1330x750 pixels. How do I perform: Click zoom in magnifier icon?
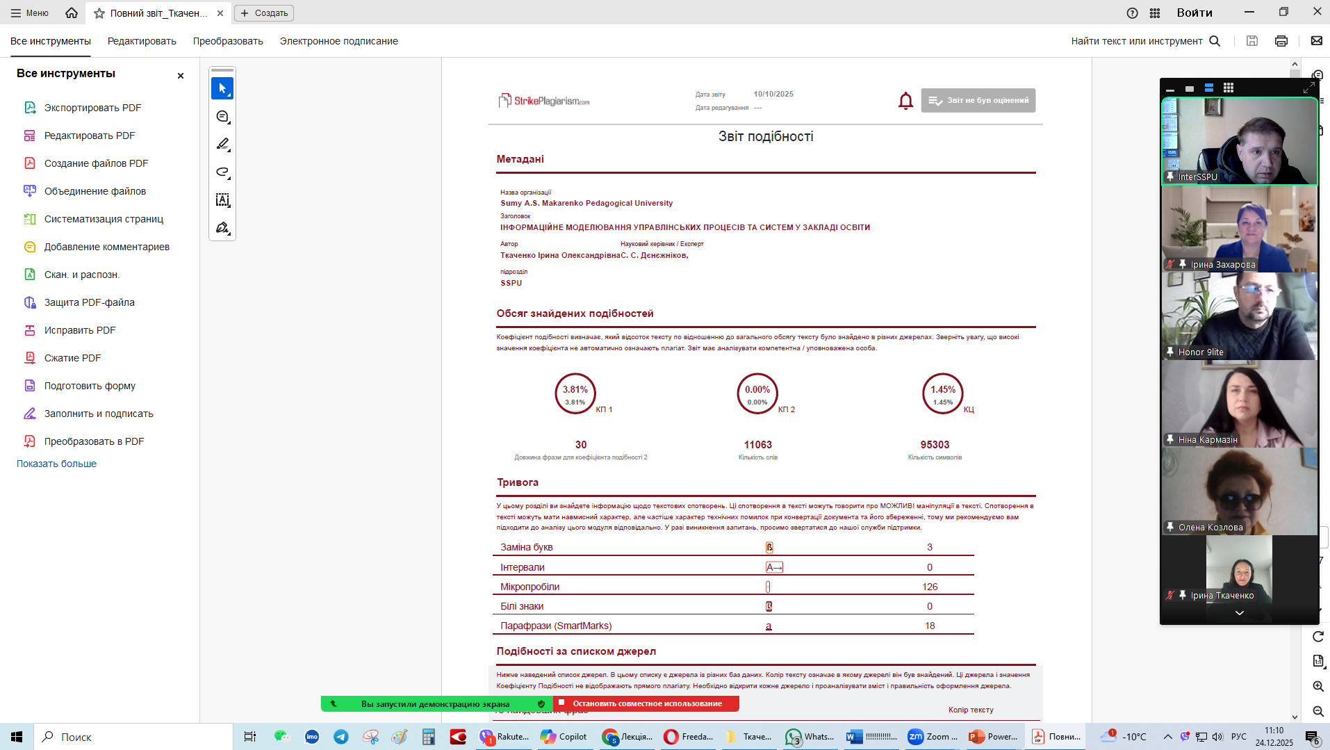pyautogui.click(x=1317, y=686)
